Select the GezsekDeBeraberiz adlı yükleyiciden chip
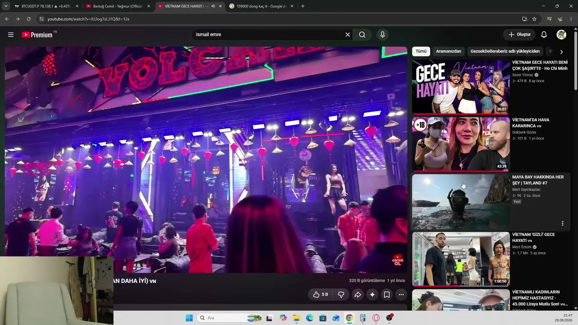This screenshot has width=578, height=325. click(505, 51)
